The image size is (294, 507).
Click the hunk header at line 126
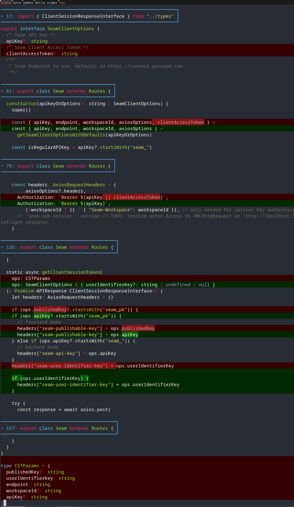pyautogui.click(x=59, y=247)
